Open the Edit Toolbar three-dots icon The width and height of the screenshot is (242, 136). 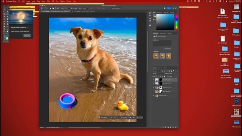8,34
